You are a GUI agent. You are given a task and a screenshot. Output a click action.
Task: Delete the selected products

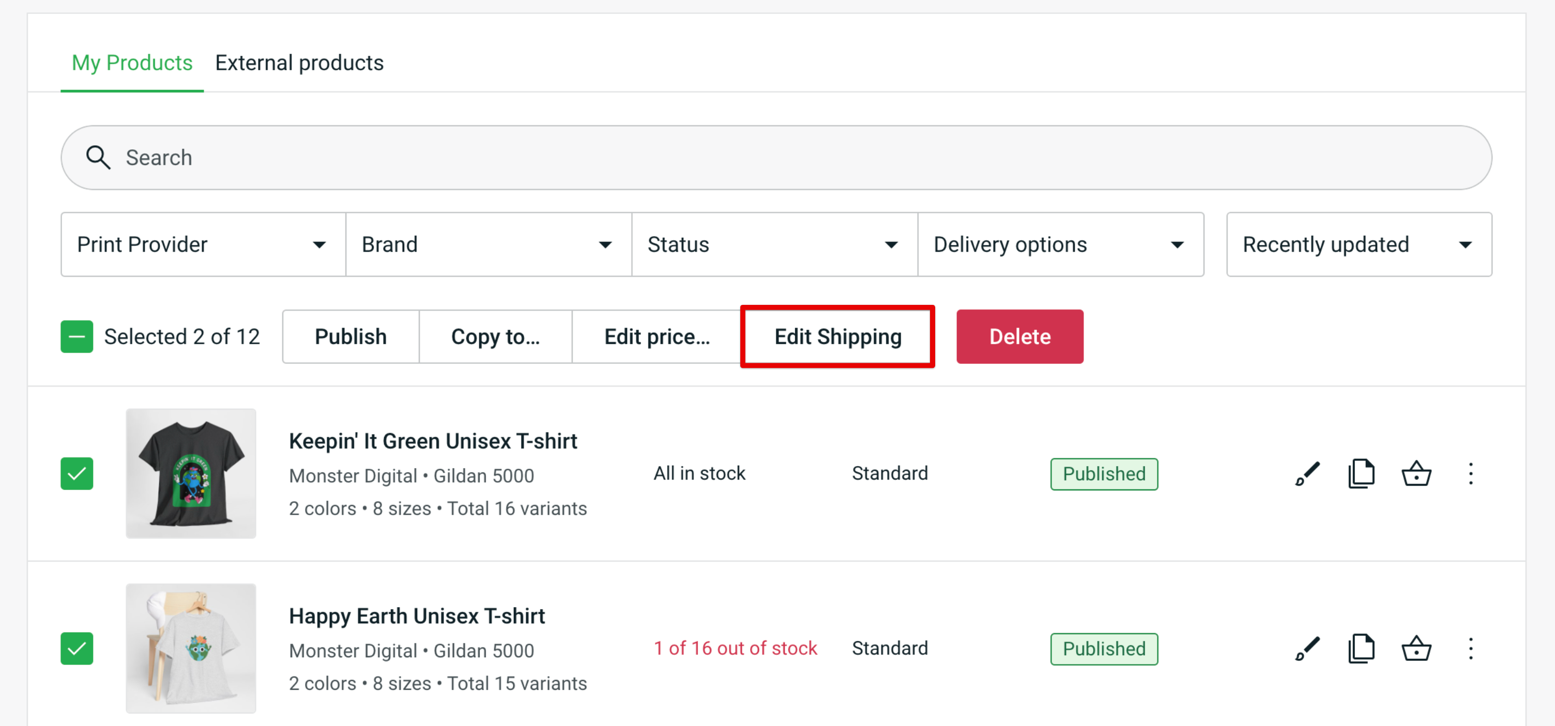coord(1019,336)
